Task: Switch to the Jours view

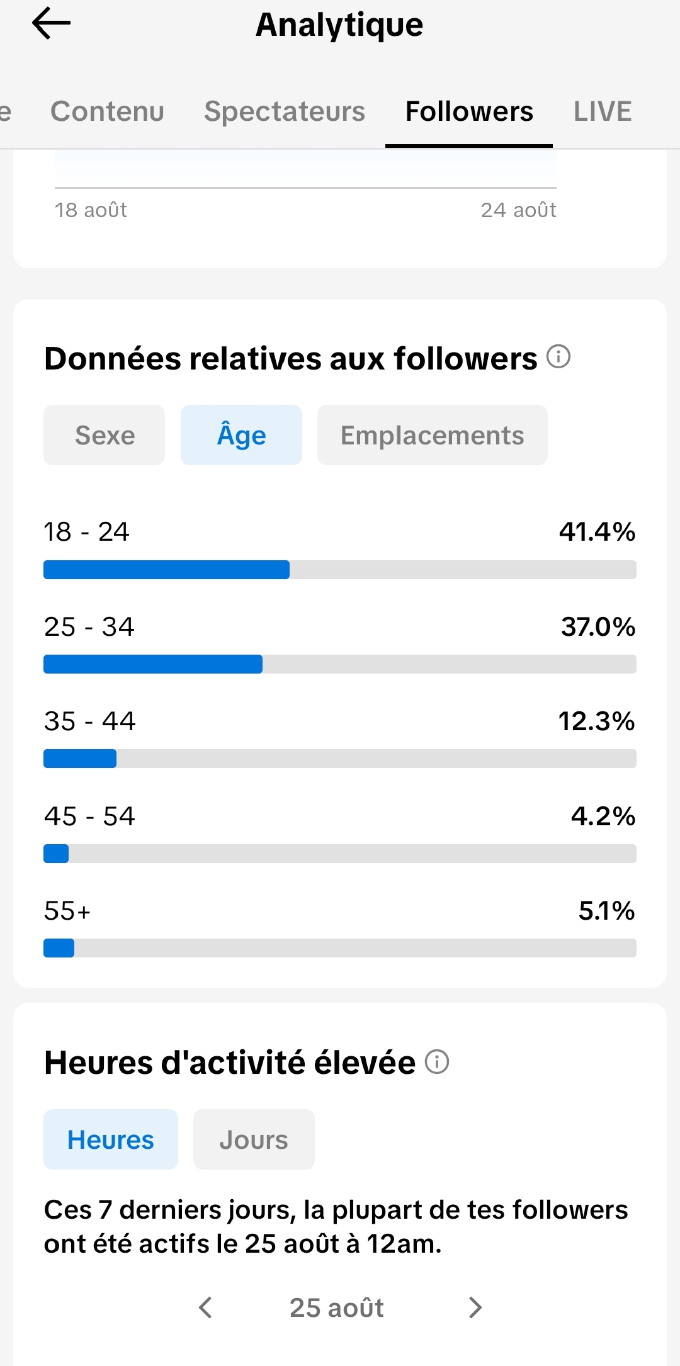Action: 254,1139
